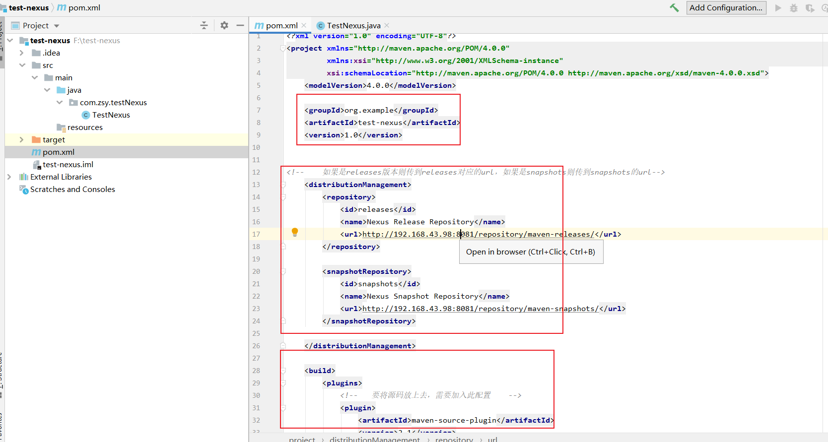
Task: Select the target folder row
Action: click(x=127, y=140)
